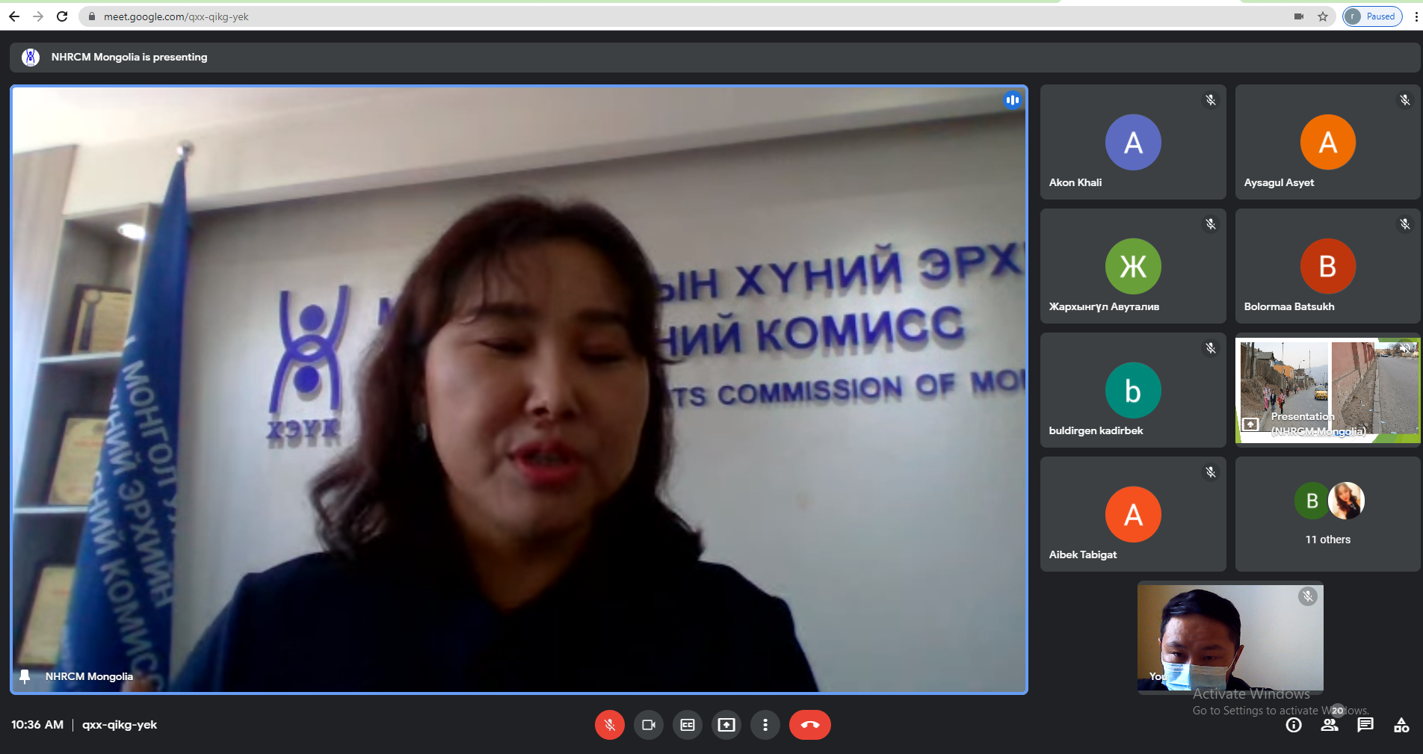Leave the call with the red hang-up button
This screenshot has height=754, width=1423.
[x=810, y=725]
